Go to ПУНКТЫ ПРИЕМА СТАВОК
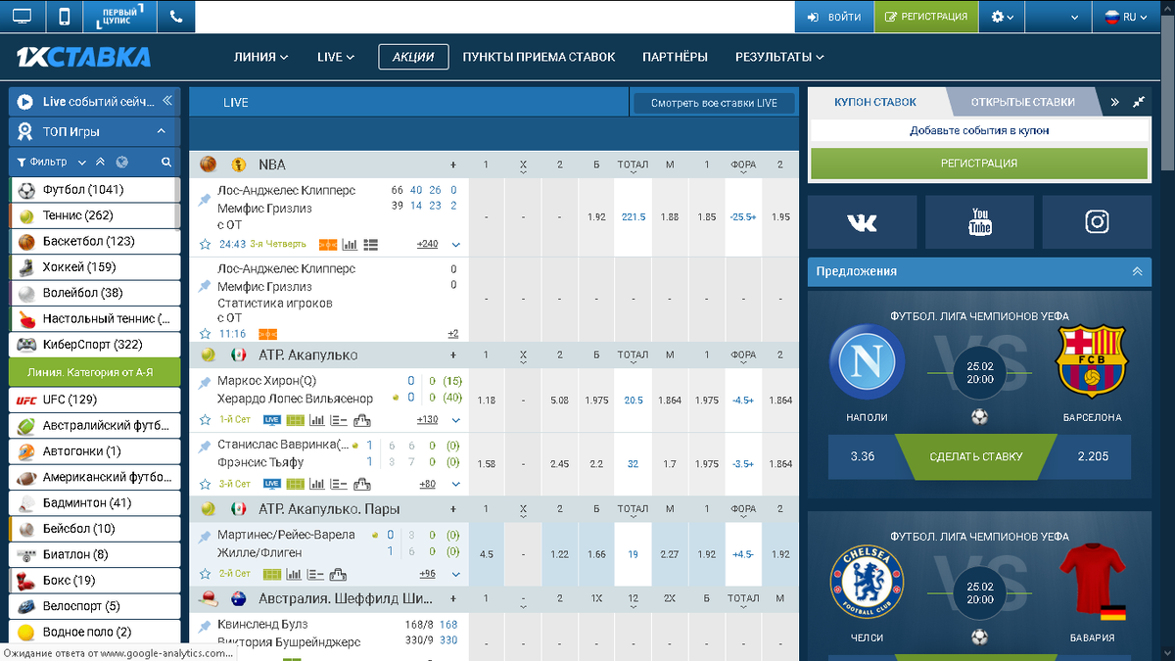Viewport: 1175px width, 661px height. coord(540,57)
